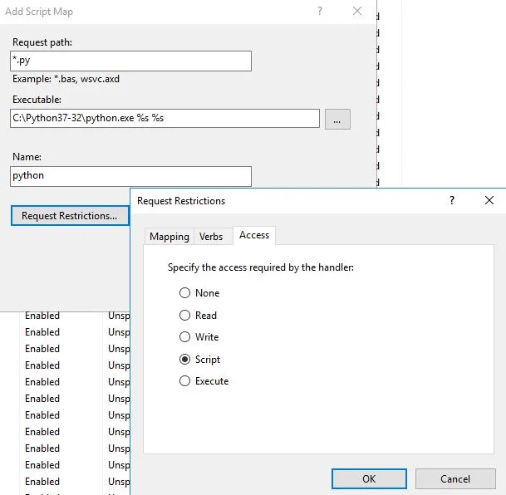The height and width of the screenshot is (495, 506).
Task: Choose the Execute access option
Action: click(184, 381)
